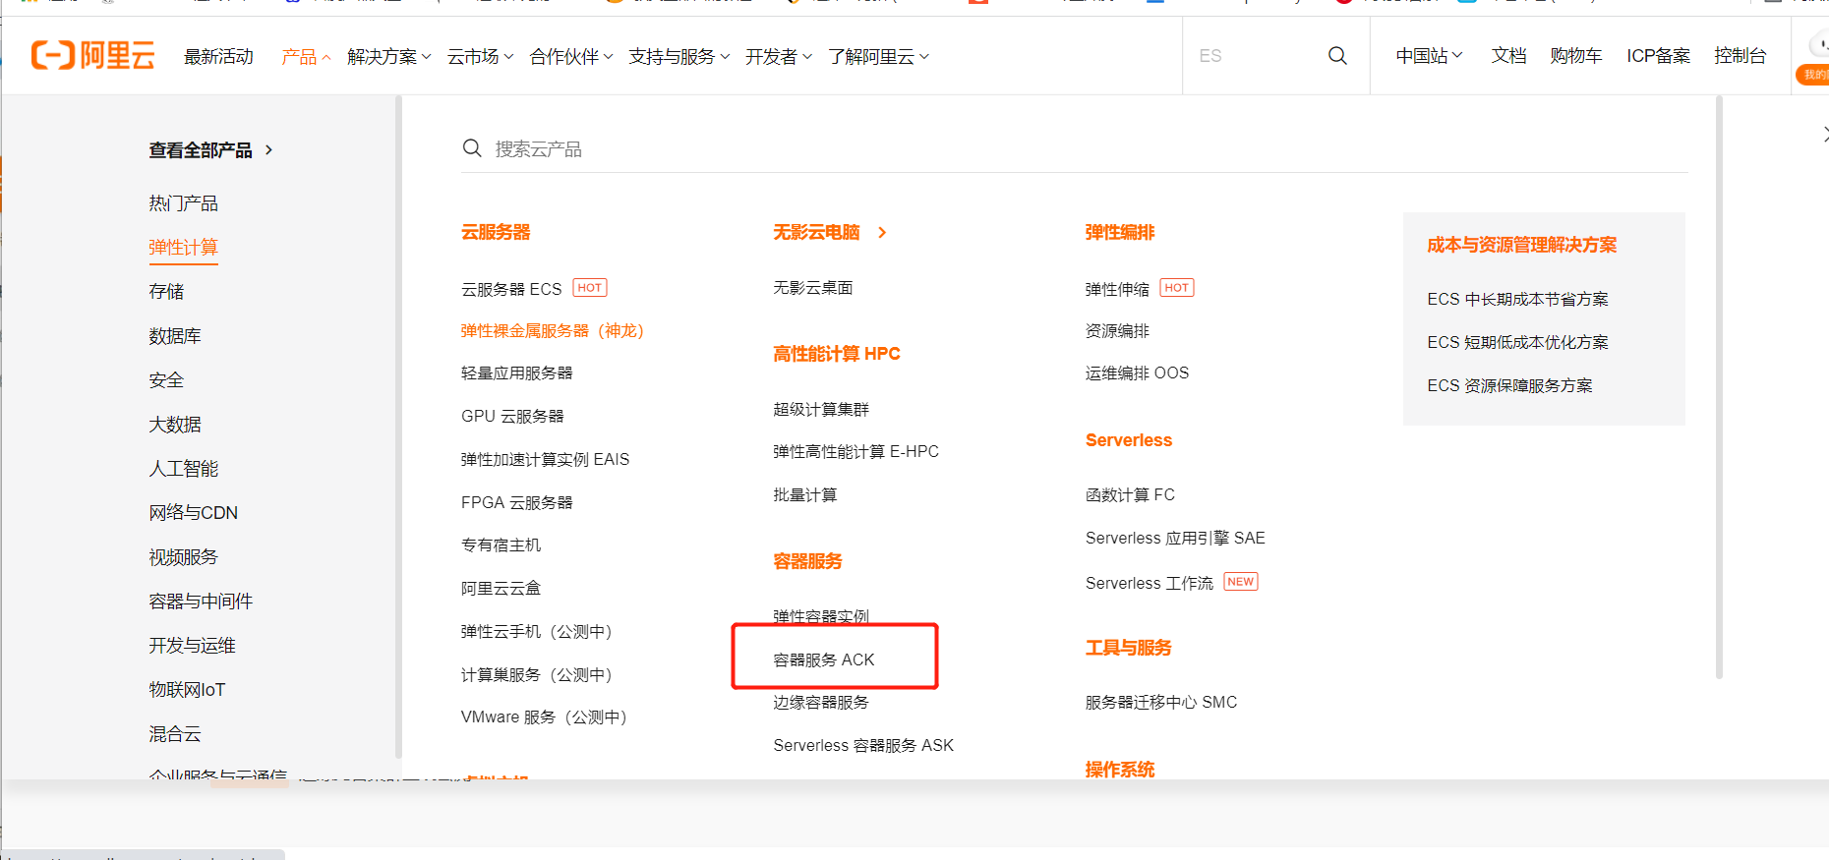Click the arrow next to 无影云电脑

(882, 233)
